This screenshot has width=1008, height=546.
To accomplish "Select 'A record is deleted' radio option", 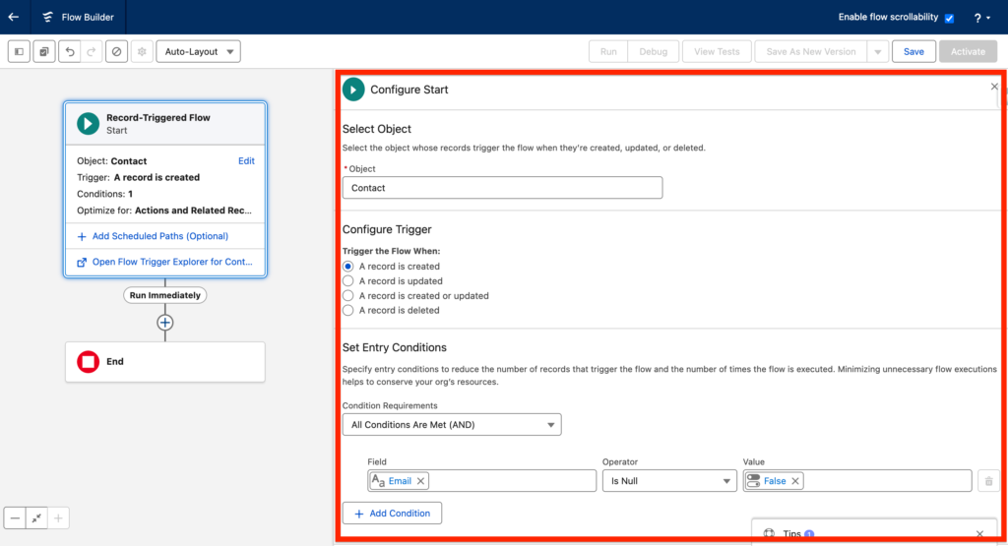I will pyautogui.click(x=347, y=311).
